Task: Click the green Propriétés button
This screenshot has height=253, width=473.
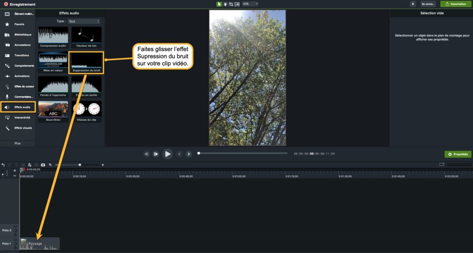Action: [x=458, y=154]
